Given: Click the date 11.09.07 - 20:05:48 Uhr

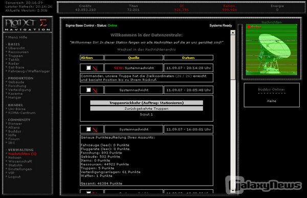Looking at the screenshot, I should (x=188, y=90).
